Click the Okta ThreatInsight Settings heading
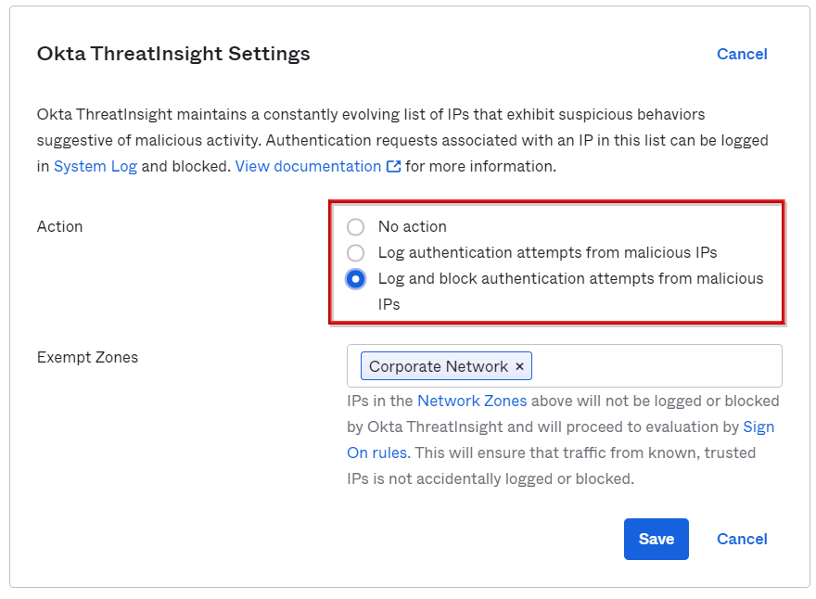Image resolution: width=816 pixels, height=599 pixels. point(173,55)
